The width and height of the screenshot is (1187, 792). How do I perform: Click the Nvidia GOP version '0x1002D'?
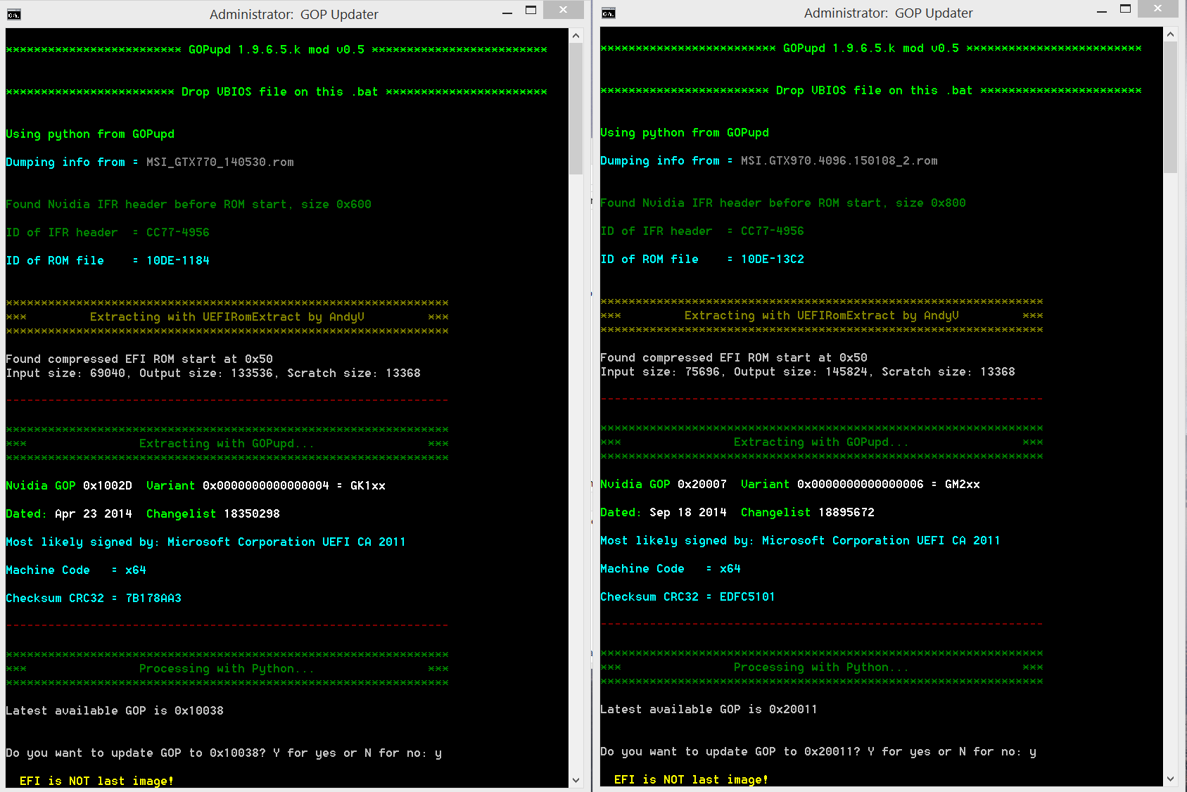(x=108, y=486)
